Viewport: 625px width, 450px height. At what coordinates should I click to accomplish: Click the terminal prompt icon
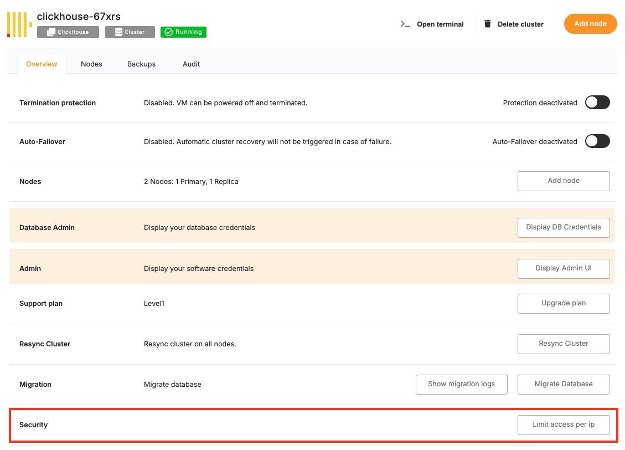pyautogui.click(x=405, y=24)
